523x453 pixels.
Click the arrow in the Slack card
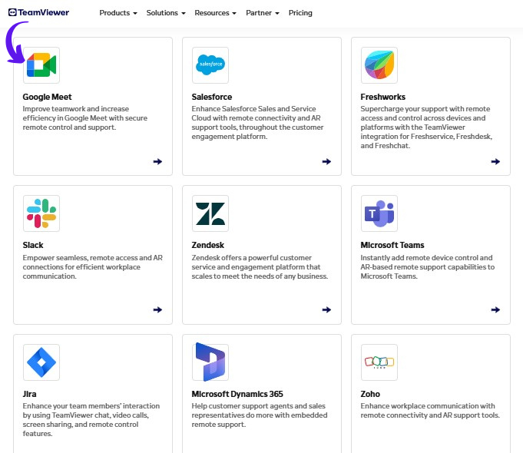coord(157,310)
